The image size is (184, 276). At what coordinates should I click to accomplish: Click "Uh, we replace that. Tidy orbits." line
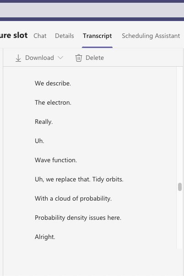coord(79,179)
